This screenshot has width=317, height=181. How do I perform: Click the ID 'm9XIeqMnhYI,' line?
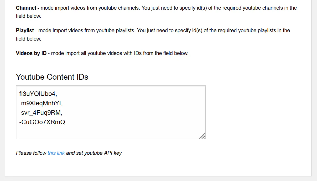coord(42,103)
